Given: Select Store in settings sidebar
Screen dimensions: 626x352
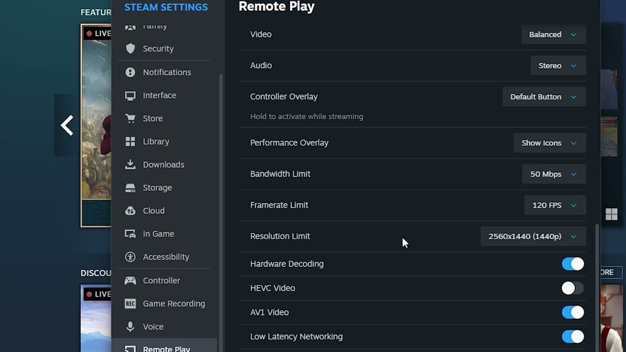Looking at the screenshot, I should point(164,118).
